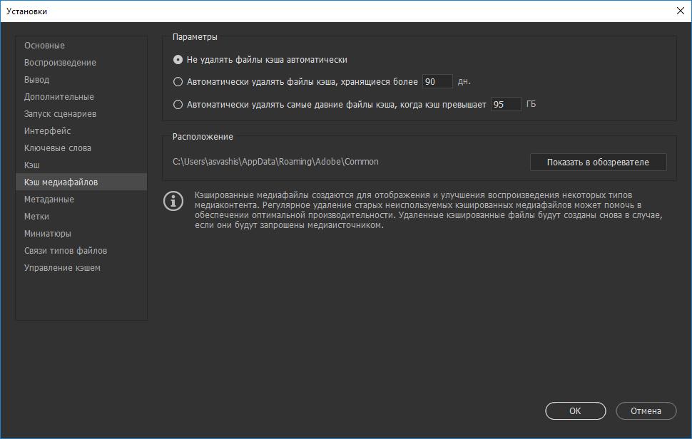The image size is (692, 439).
Task: Close the Установки dialog window
Action: (x=678, y=11)
